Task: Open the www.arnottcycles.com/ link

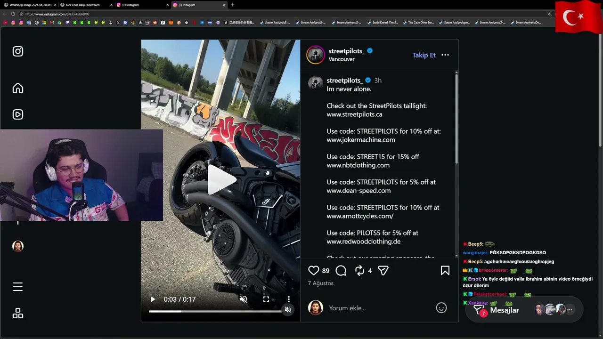Action: 360,216
